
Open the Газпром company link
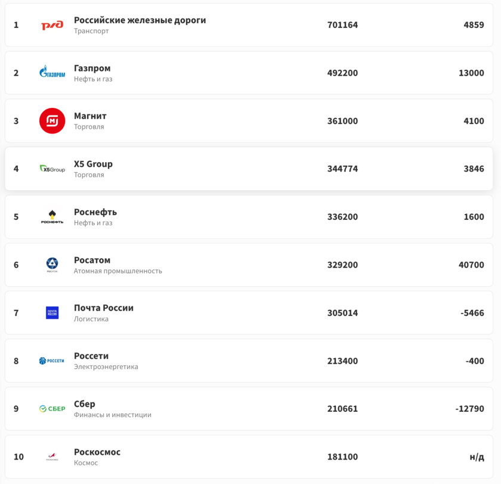pos(92,68)
